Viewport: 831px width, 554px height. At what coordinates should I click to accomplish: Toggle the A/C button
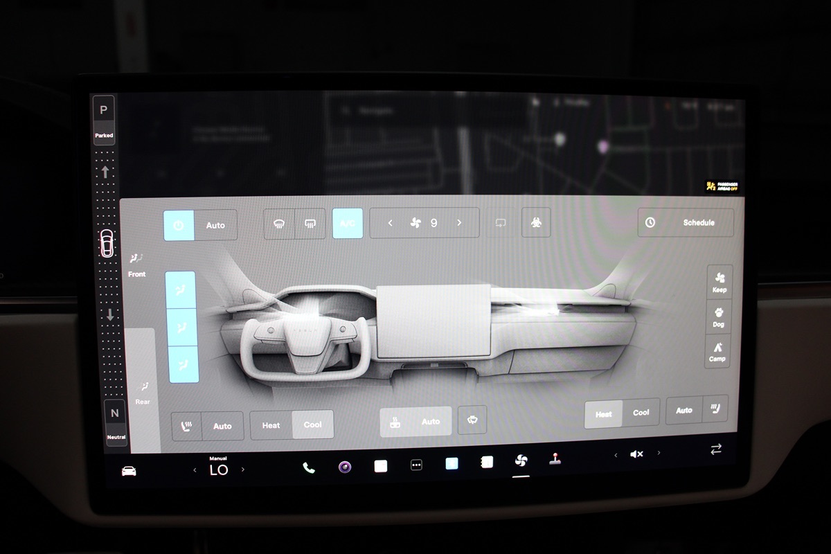[x=348, y=224]
